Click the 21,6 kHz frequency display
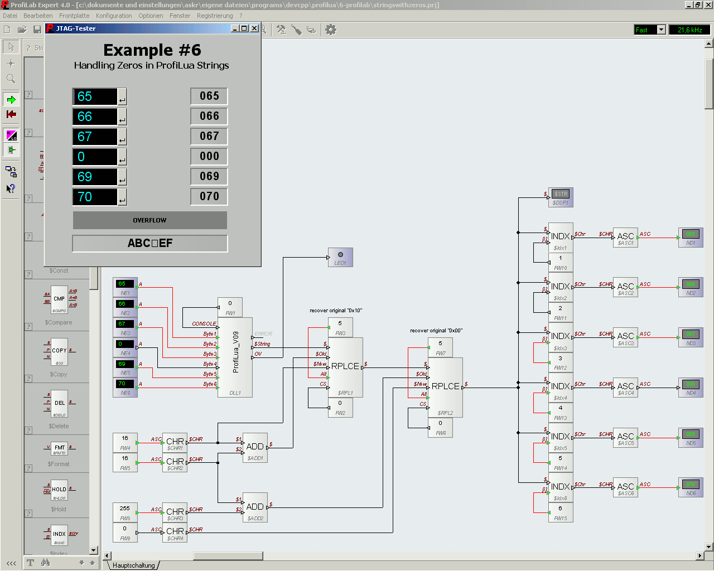The width and height of the screenshot is (714, 571). click(689, 30)
